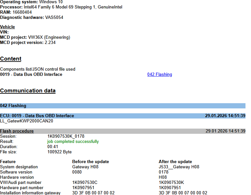
Task: Click the Content section heading
Action: [x=11, y=59]
